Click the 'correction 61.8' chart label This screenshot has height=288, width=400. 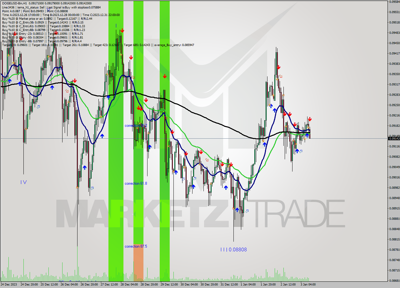click(x=136, y=183)
